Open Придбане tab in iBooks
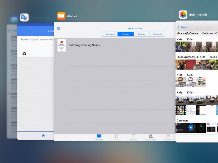The image size is (218, 163). [x=168, y=137]
